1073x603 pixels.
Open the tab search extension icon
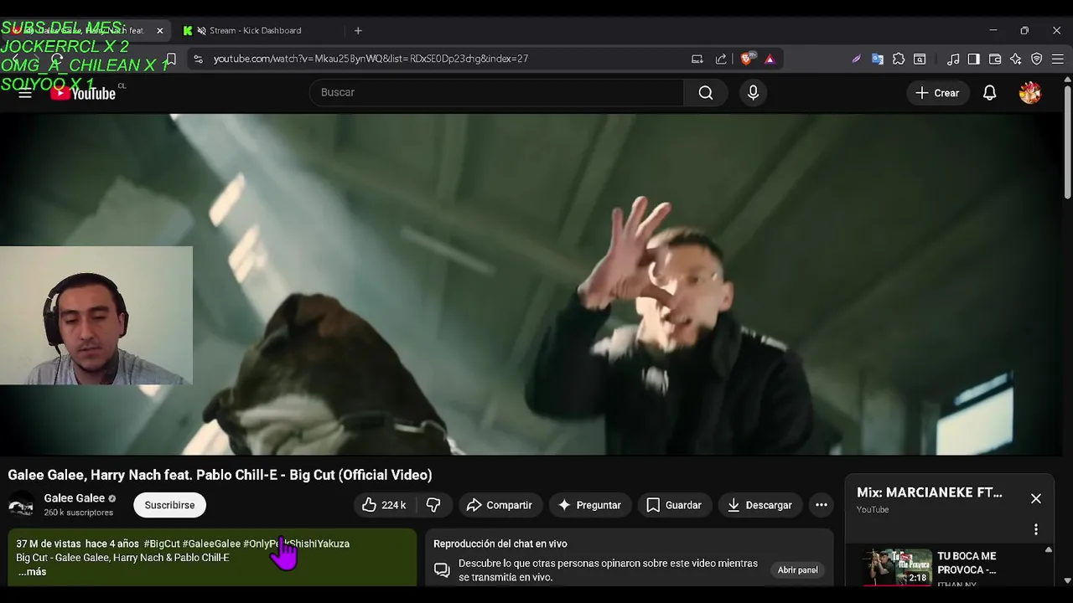pos(920,59)
